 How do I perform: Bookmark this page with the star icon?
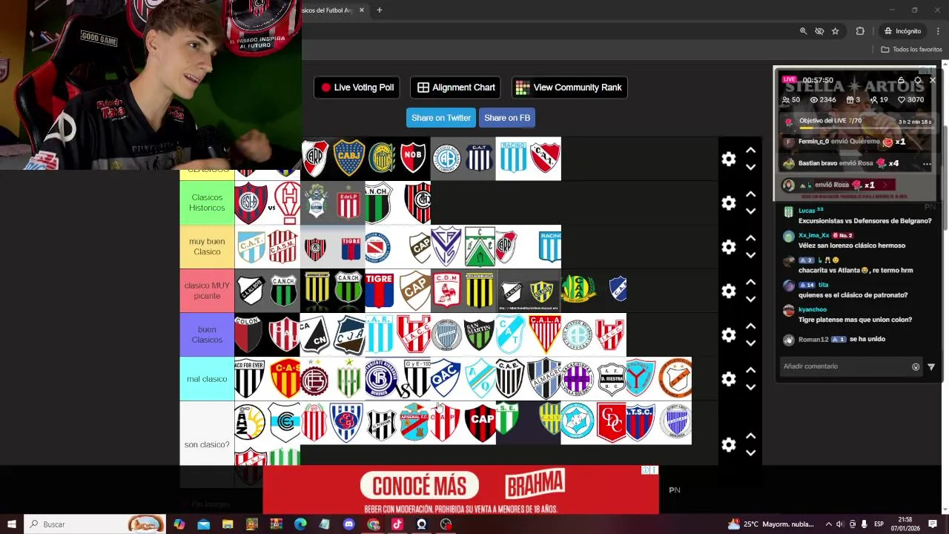(x=836, y=31)
